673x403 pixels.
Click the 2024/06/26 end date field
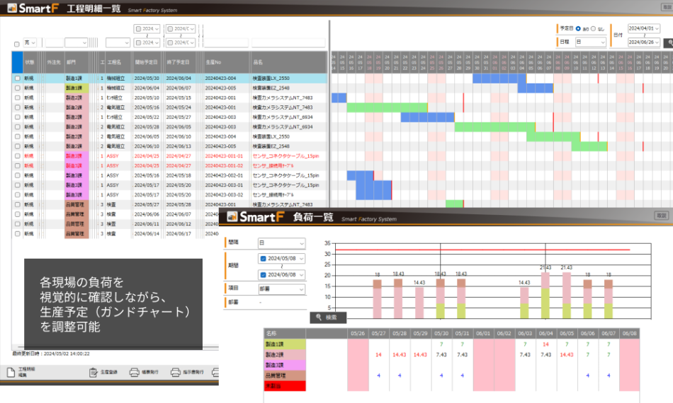click(x=643, y=42)
